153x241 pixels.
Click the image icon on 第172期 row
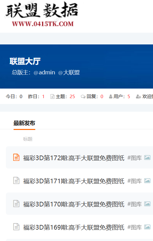point(147,158)
